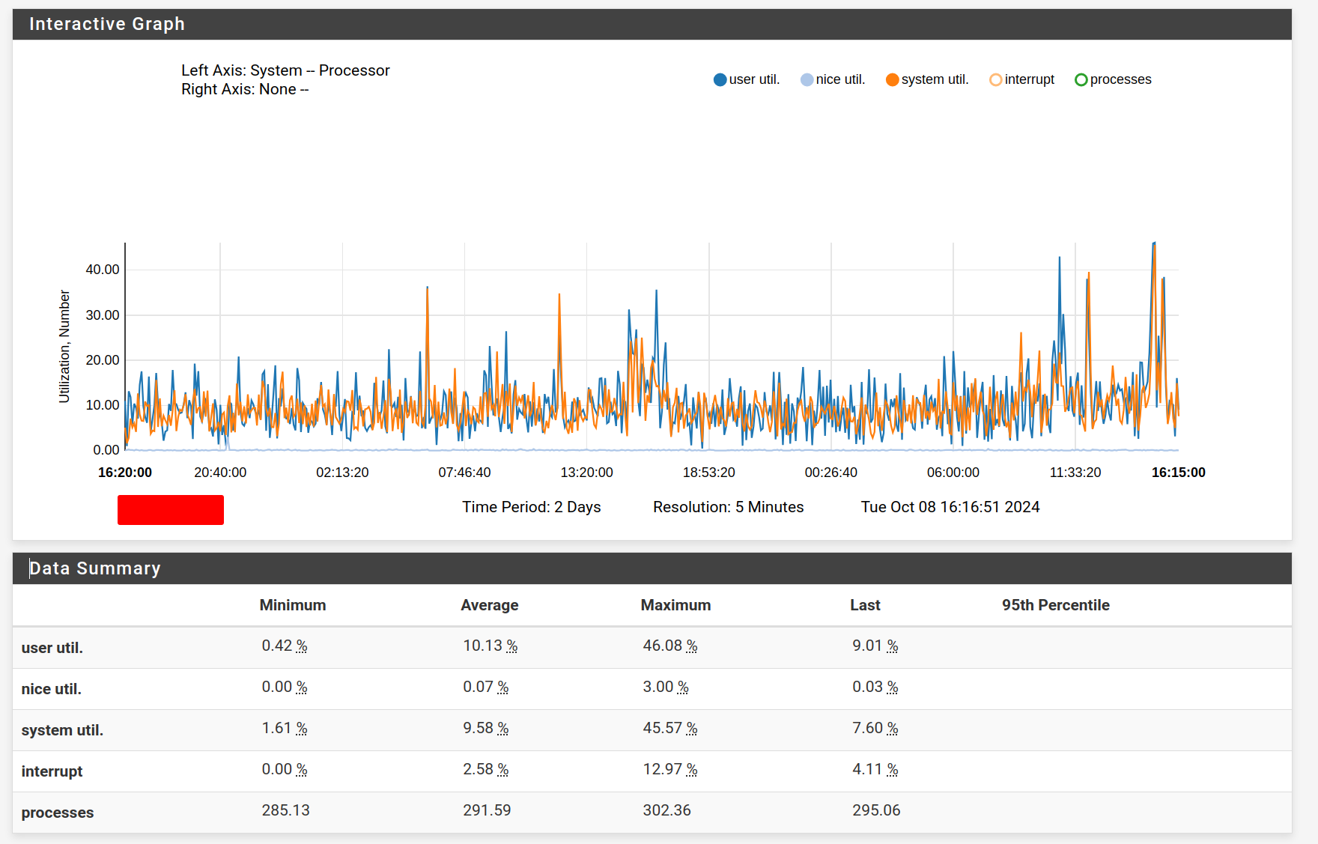Click the Utilization, Number axis label
The height and width of the screenshot is (844, 1318).
(x=64, y=347)
